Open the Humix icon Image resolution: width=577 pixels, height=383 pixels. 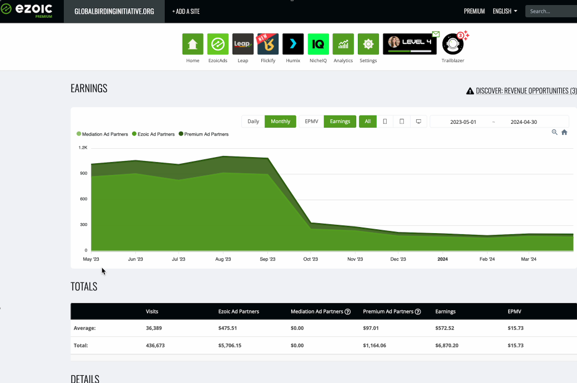click(293, 44)
